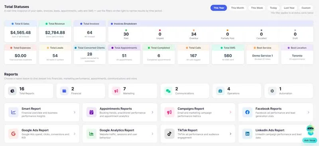Image resolution: width=319 pixels, height=146 pixels.
Task: Click the Appointments Reports calendar icon
Action: 91,112
